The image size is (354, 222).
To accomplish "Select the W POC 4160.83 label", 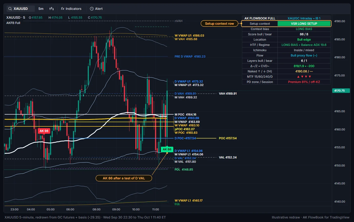I will 186,133.
